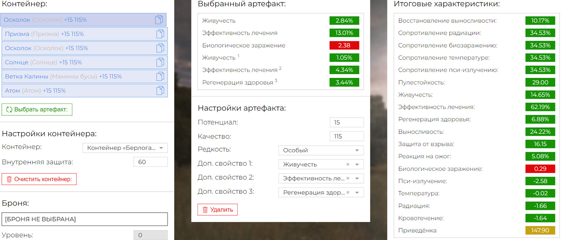Clear Эффективность лечения in Доп. свойство 2
Screen dimensions: 562x240
pos(348,178)
